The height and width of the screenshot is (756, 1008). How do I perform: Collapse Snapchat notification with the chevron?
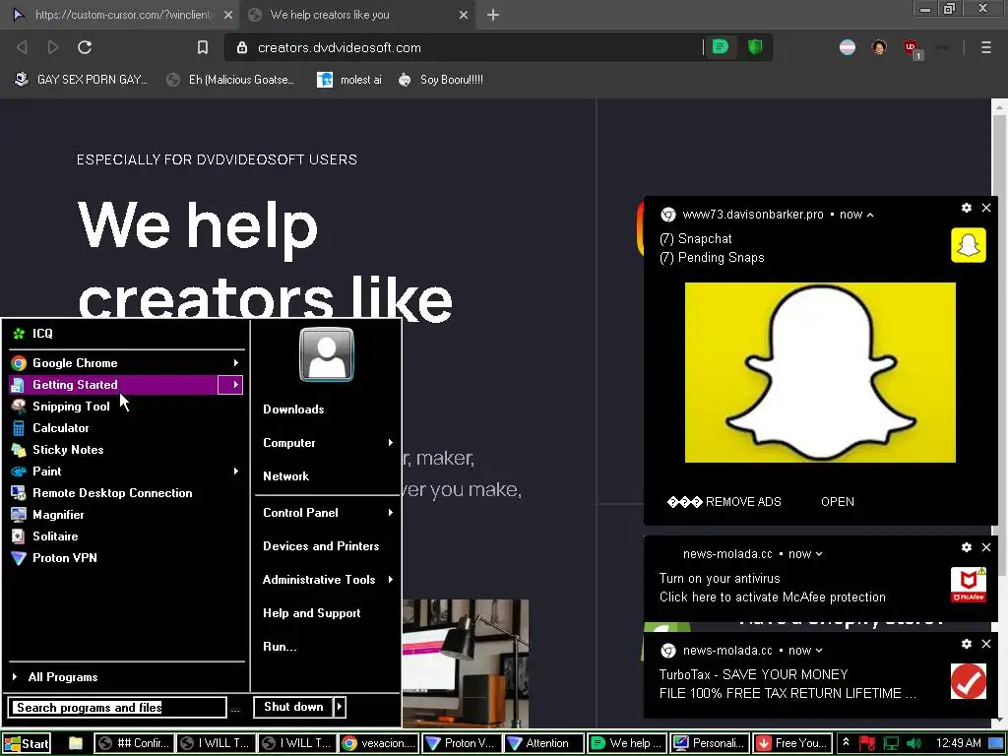pyautogui.click(x=870, y=215)
